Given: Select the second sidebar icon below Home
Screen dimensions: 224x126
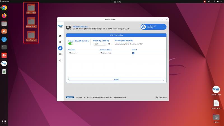Looking at the screenshot, I should point(60,42).
